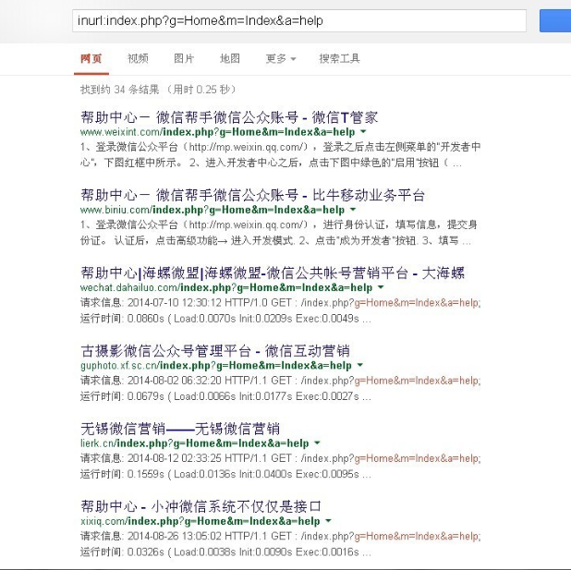The height and width of the screenshot is (570, 571).
Task: Click the guphoto.xf.sc.cn green URL text
Action: pyautogui.click(x=216, y=365)
